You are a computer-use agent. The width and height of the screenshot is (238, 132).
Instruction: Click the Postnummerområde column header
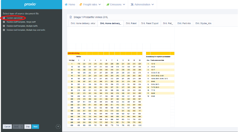[x=157, y=60]
